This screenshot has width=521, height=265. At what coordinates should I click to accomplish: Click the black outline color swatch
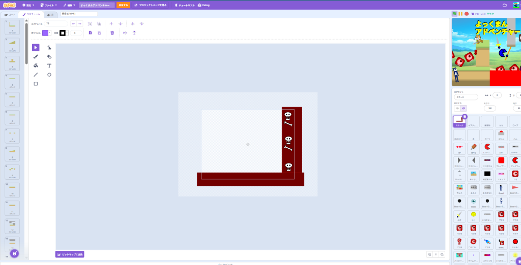63,33
